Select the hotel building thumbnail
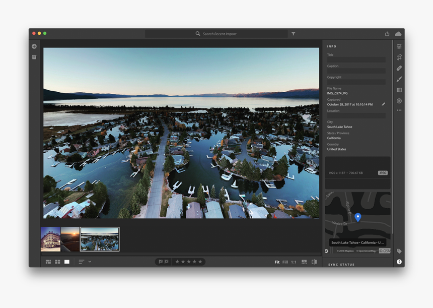 click(x=50, y=239)
